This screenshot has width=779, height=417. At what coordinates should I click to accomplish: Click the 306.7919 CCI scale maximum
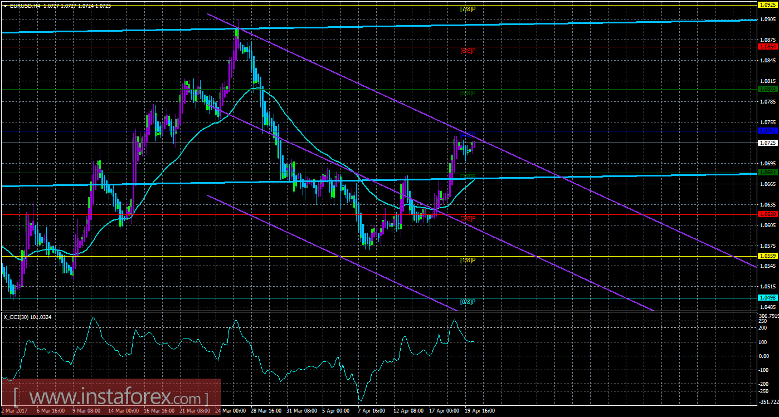pyautogui.click(x=768, y=316)
